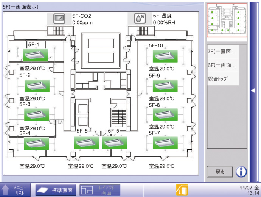Click the 5F-CO2 sensor icon
The height and width of the screenshot is (197, 261).
tap(59, 19)
